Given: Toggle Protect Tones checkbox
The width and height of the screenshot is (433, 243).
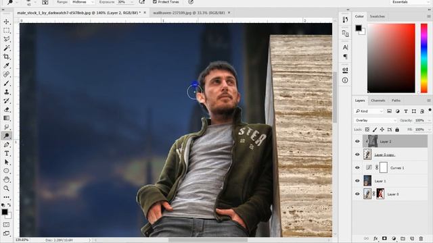Looking at the screenshot, I should point(155,2).
